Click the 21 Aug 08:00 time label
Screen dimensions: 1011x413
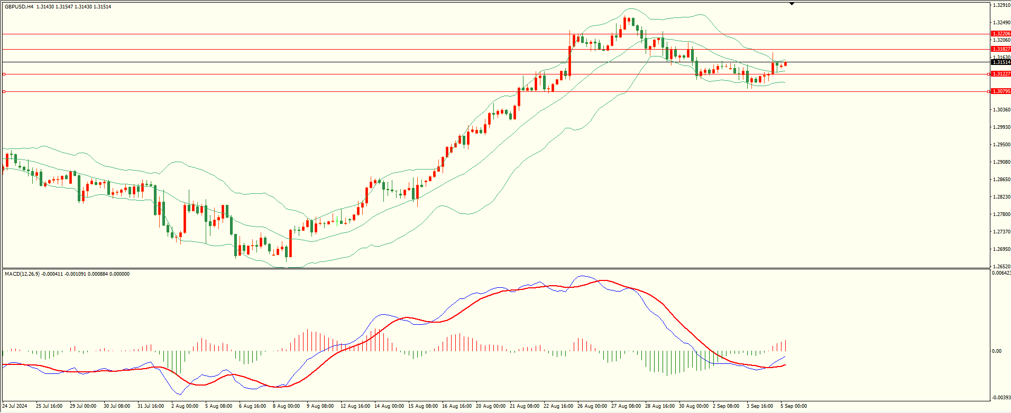click(x=525, y=406)
